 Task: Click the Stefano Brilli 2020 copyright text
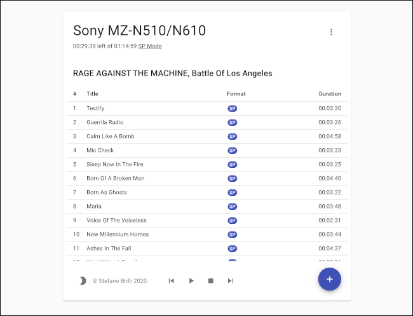point(120,281)
